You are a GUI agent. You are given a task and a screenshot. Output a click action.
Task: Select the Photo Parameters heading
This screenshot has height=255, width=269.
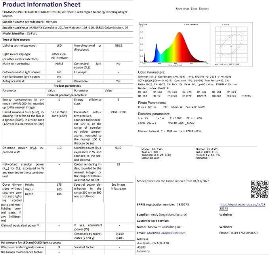click(152, 101)
